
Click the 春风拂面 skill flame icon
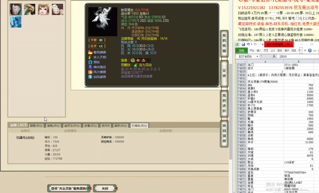coord(90,52)
